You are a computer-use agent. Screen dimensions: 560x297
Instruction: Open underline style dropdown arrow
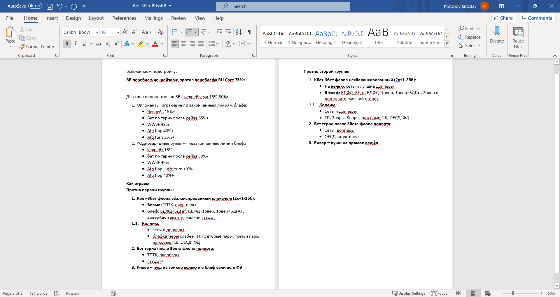click(x=91, y=44)
